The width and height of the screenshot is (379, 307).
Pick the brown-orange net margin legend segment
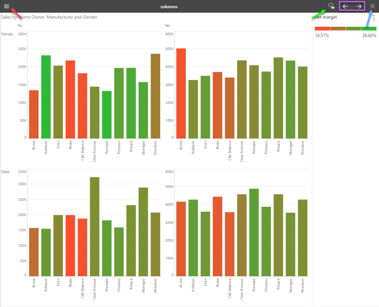338,29
